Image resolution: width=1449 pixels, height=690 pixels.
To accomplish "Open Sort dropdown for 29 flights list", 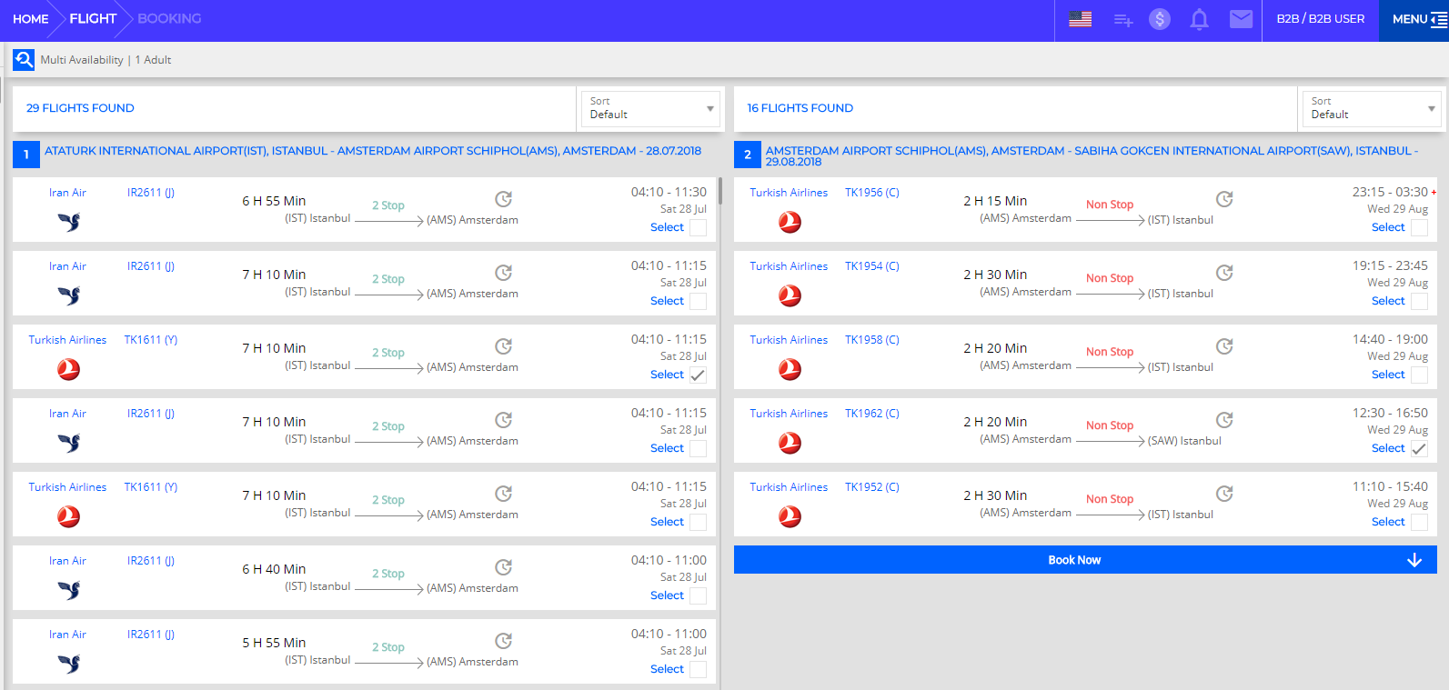I will point(650,108).
